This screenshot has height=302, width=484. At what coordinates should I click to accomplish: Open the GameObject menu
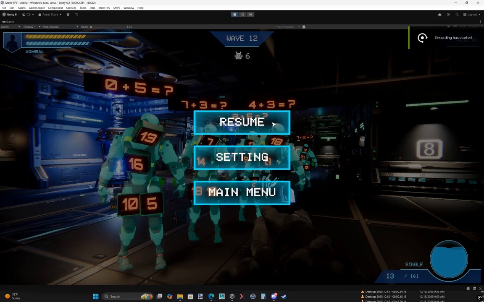coord(37,8)
